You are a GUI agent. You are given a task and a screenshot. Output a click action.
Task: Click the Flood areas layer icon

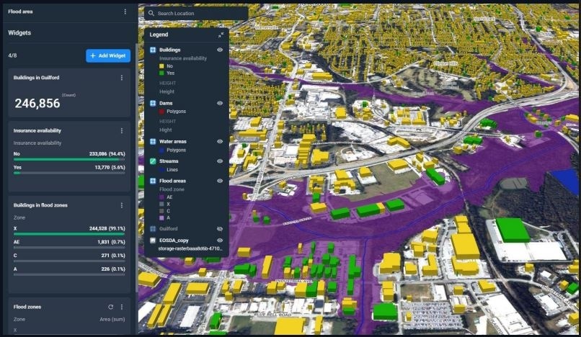[x=153, y=181]
